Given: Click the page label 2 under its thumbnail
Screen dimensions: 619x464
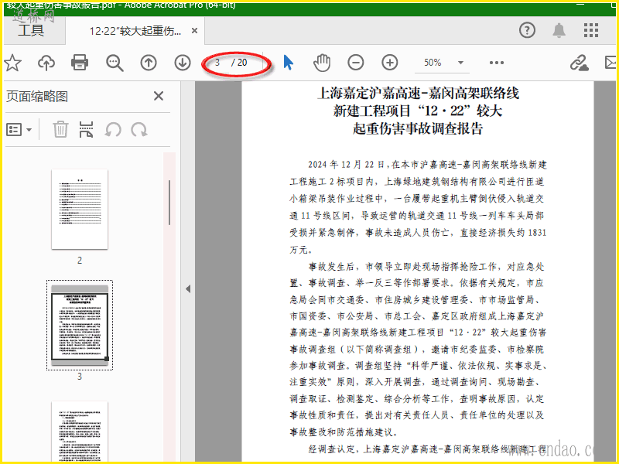Looking at the screenshot, I should pyautogui.click(x=80, y=261).
